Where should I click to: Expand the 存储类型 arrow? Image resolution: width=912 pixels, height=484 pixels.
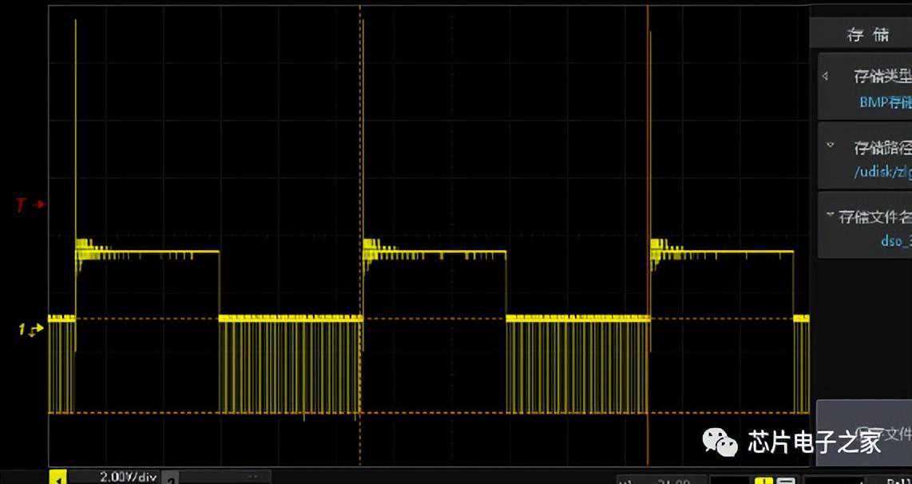826,77
